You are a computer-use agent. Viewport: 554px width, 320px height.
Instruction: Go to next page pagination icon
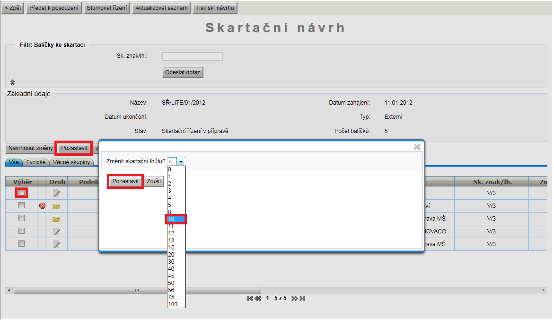[294, 298]
